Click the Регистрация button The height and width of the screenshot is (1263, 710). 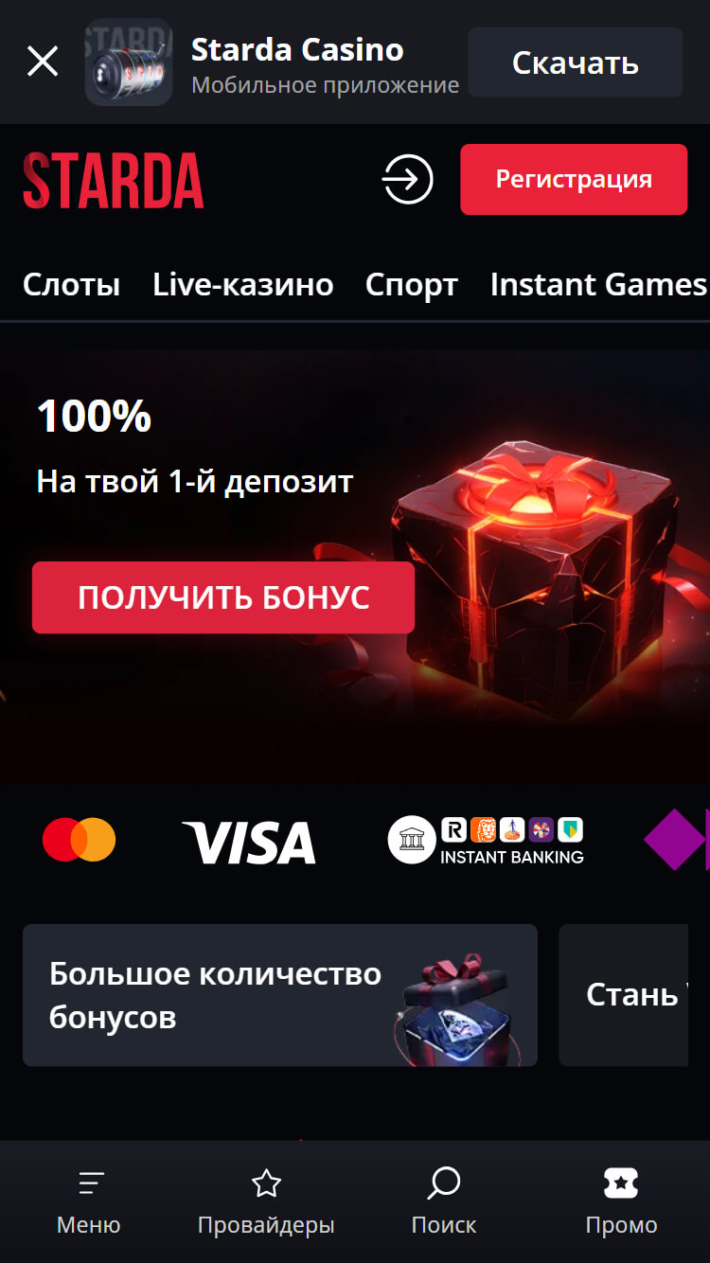[574, 179]
